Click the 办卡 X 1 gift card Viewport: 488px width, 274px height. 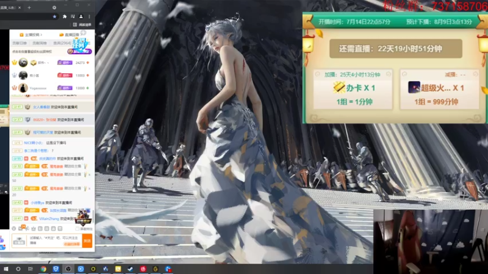pos(353,89)
